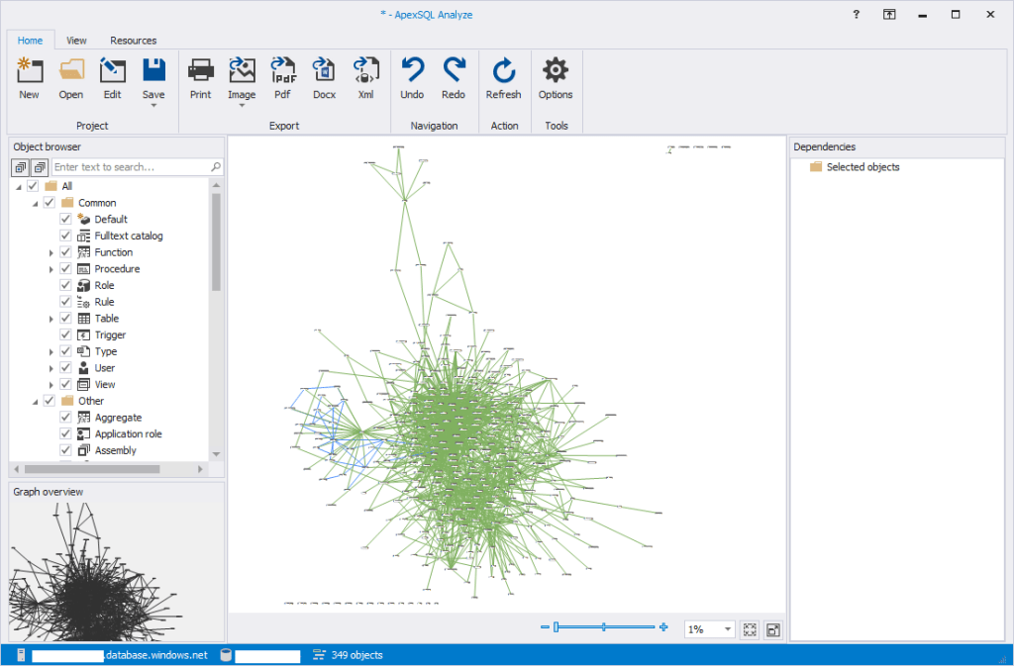Click the New project icon
The height and width of the screenshot is (666, 1014).
click(29, 71)
